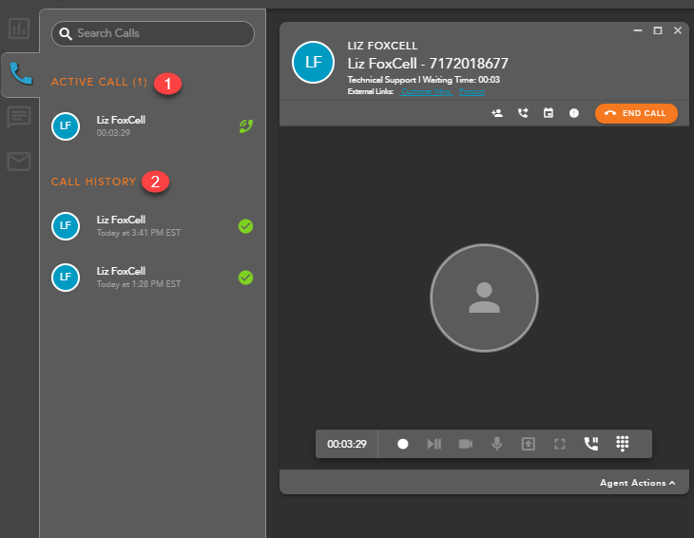Expand the Agent Actions menu
The width and height of the screenshot is (694, 538).
pos(637,483)
